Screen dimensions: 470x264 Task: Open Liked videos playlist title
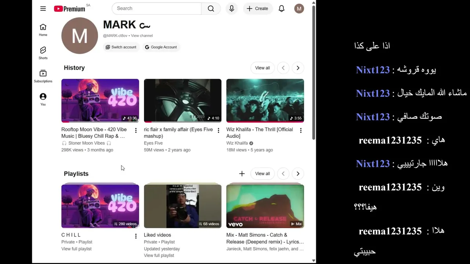coord(158,235)
